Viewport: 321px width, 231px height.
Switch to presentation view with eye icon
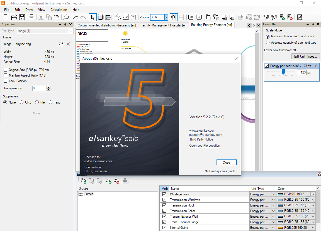coord(191,17)
